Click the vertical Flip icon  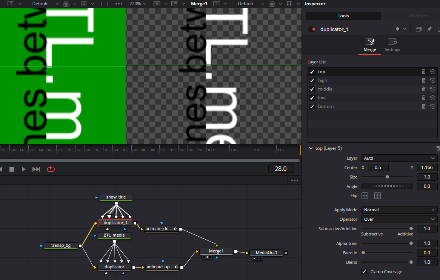click(x=377, y=195)
